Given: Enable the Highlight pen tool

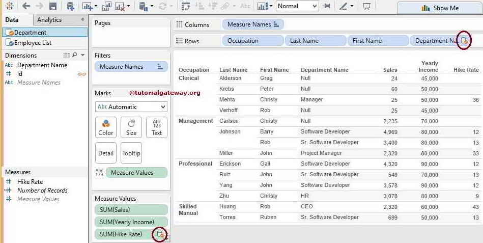Looking at the screenshot, I should [x=343, y=6].
